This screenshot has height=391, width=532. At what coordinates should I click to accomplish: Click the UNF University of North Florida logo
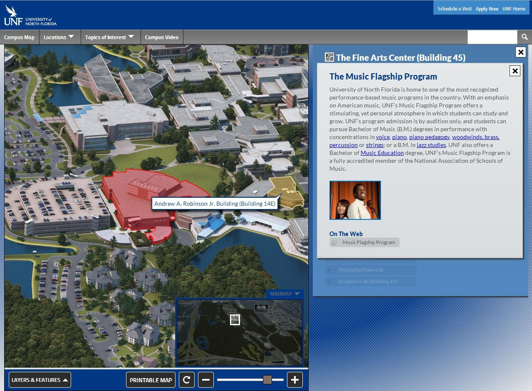pos(30,16)
